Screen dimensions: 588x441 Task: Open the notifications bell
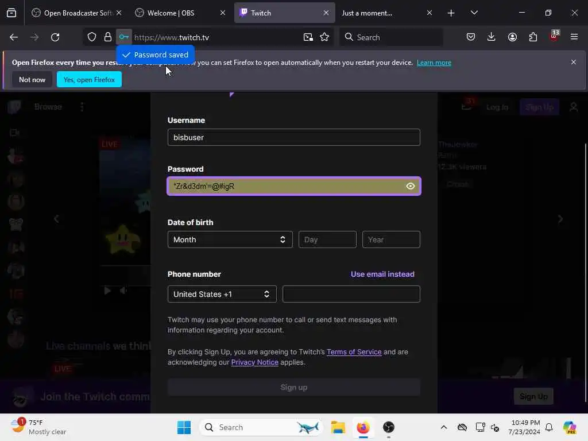click(x=549, y=427)
